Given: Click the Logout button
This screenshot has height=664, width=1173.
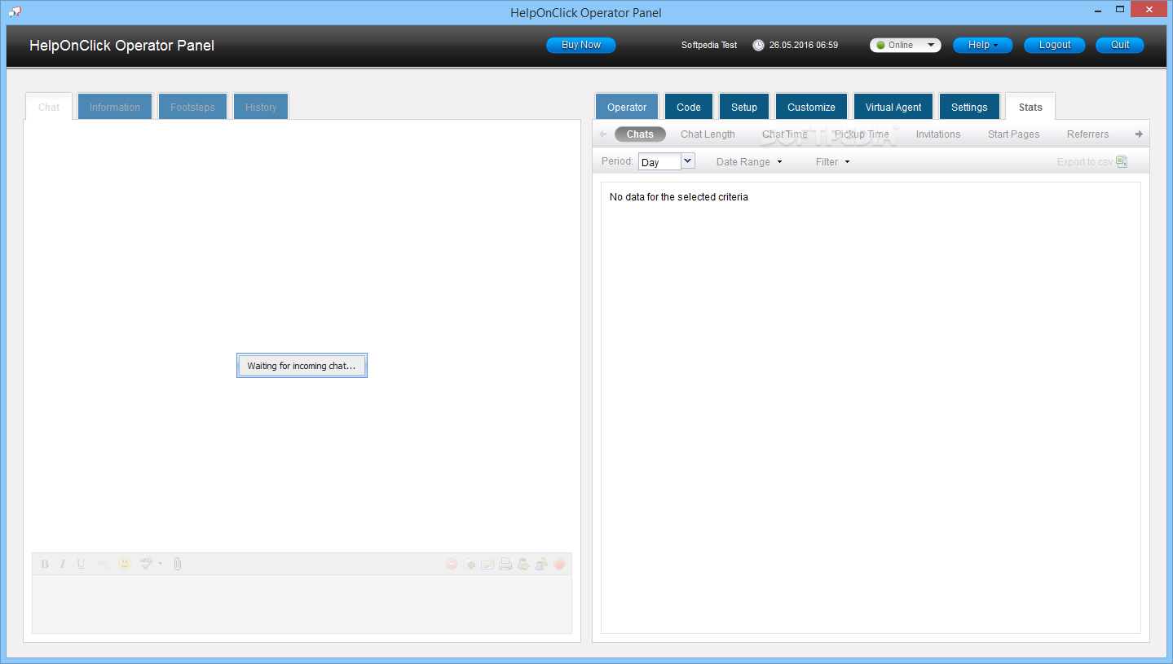Looking at the screenshot, I should coord(1055,45).
